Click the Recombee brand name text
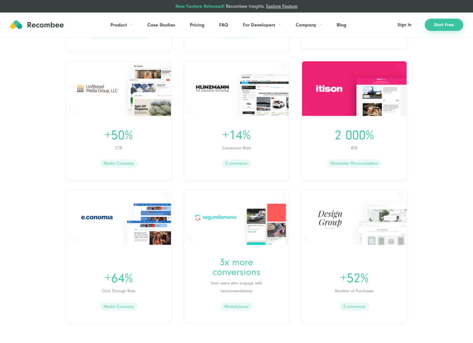The height and width of the screenshot is (343, 473). click(45, 25)
